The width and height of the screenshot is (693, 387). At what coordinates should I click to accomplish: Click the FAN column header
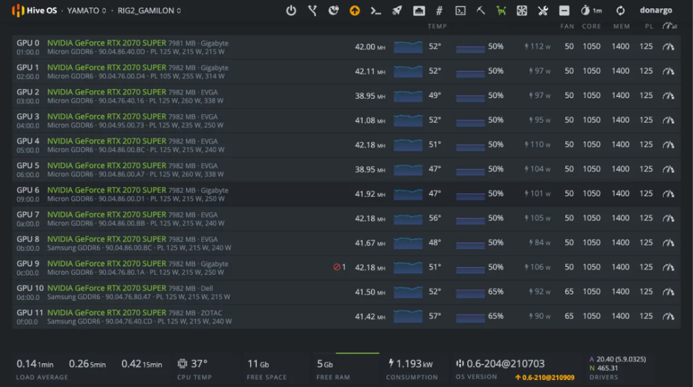567,26
